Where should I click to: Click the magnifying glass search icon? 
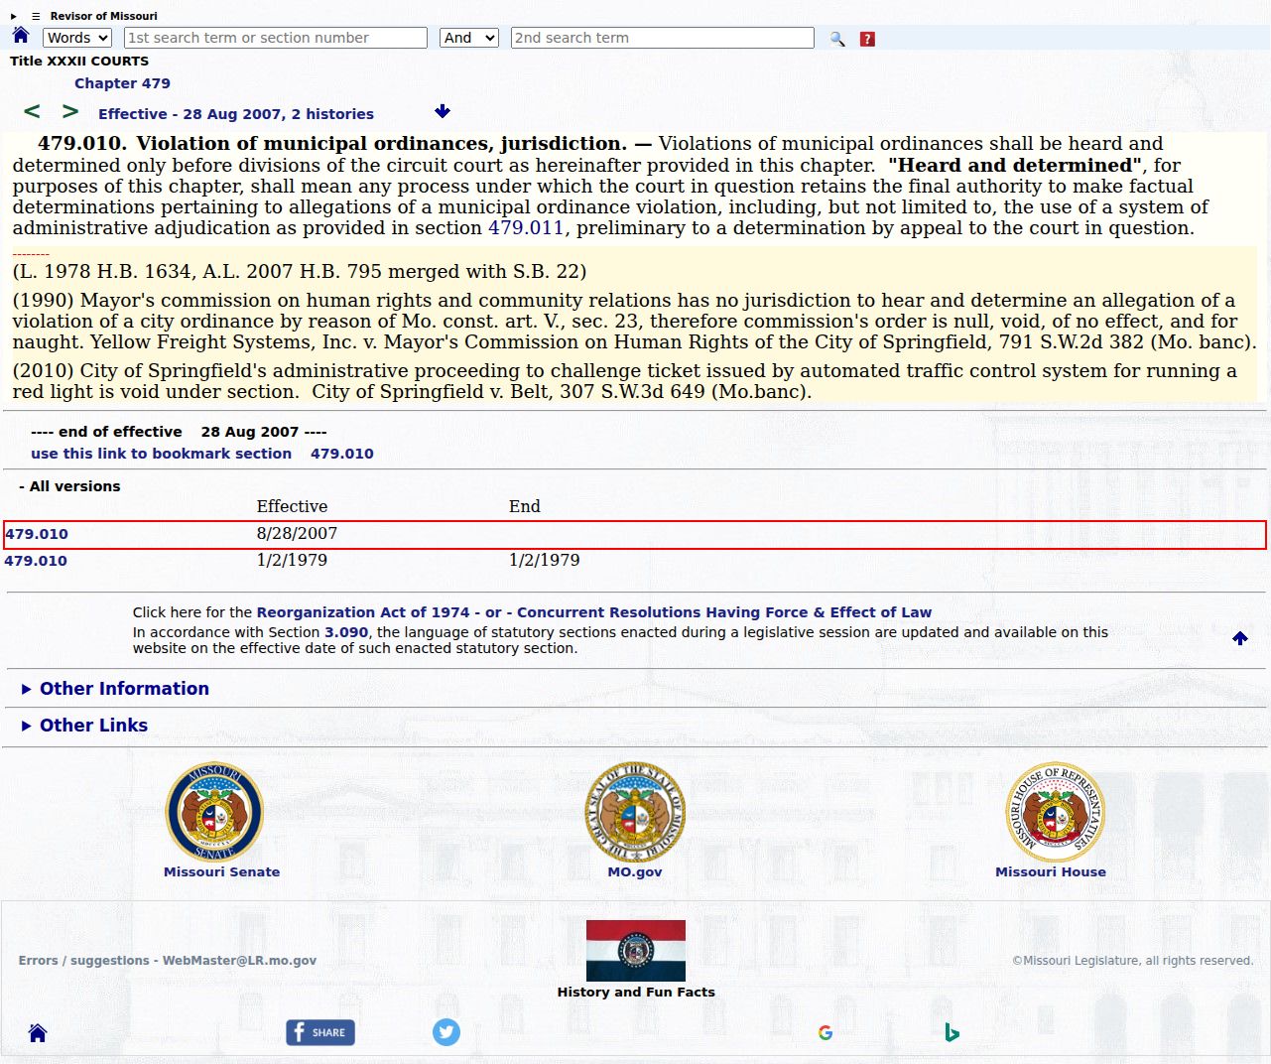[837, 39]
